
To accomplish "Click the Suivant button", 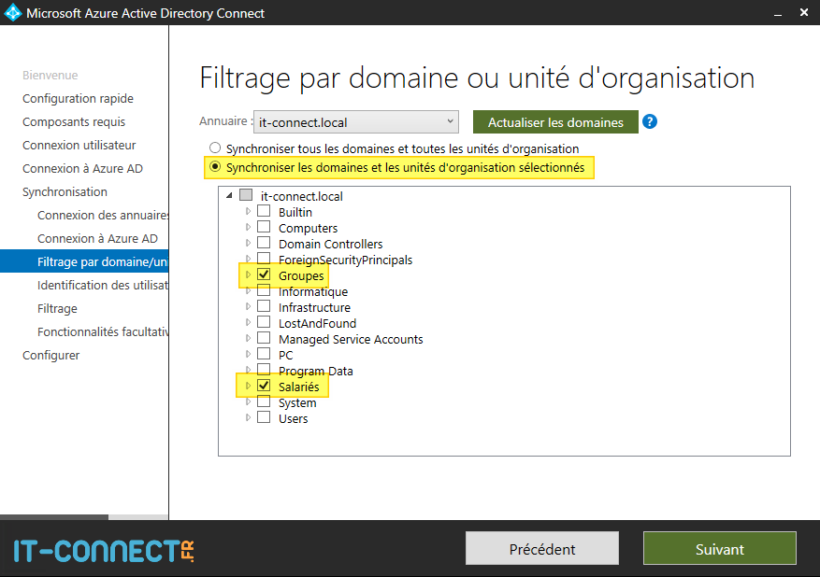I will coord(719,548).
